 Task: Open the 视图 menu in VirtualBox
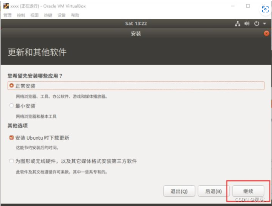pos(34,15)
